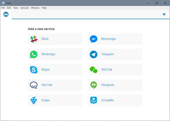This screenshot has width=170, height=121.
Task: Open the Services menu
Action: pos(24,8)
